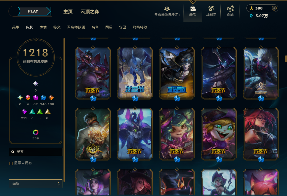
Task: Click the magnifier icon in the 搜索 box
Action: coord(13,152)
